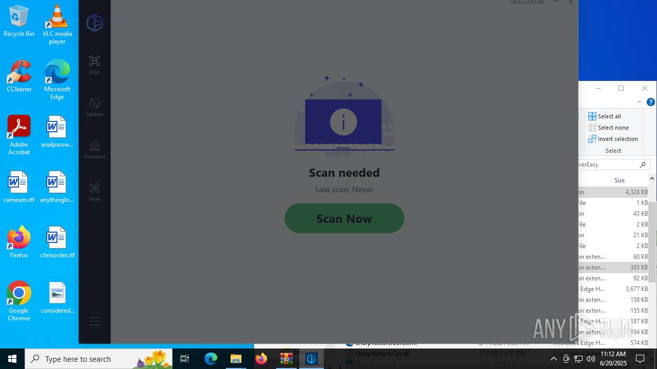The height and width of the screenshot is (369, 657).
Task: Show hidden system tray icons
Action: (x=554, y=359)
